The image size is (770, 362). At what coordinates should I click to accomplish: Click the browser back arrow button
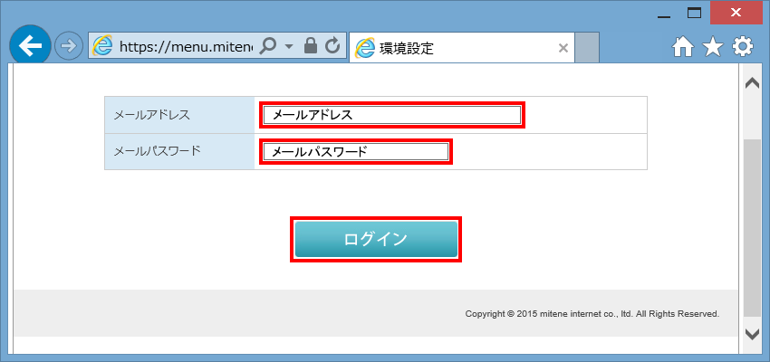(31, 46)
